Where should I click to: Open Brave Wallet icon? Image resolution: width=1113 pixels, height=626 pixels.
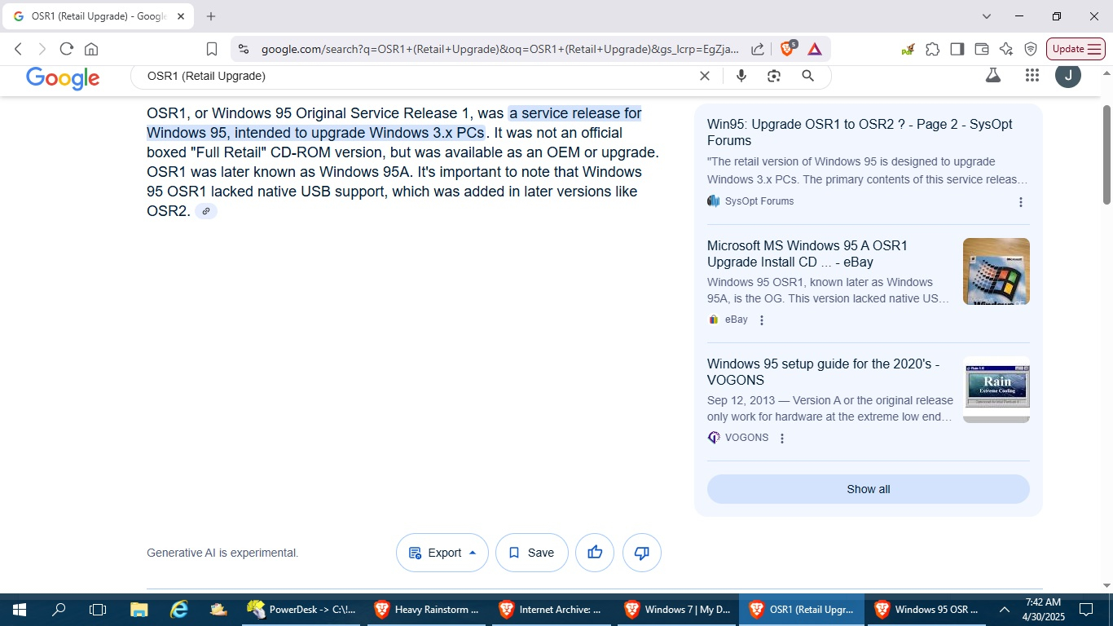[x=982, y=49]
